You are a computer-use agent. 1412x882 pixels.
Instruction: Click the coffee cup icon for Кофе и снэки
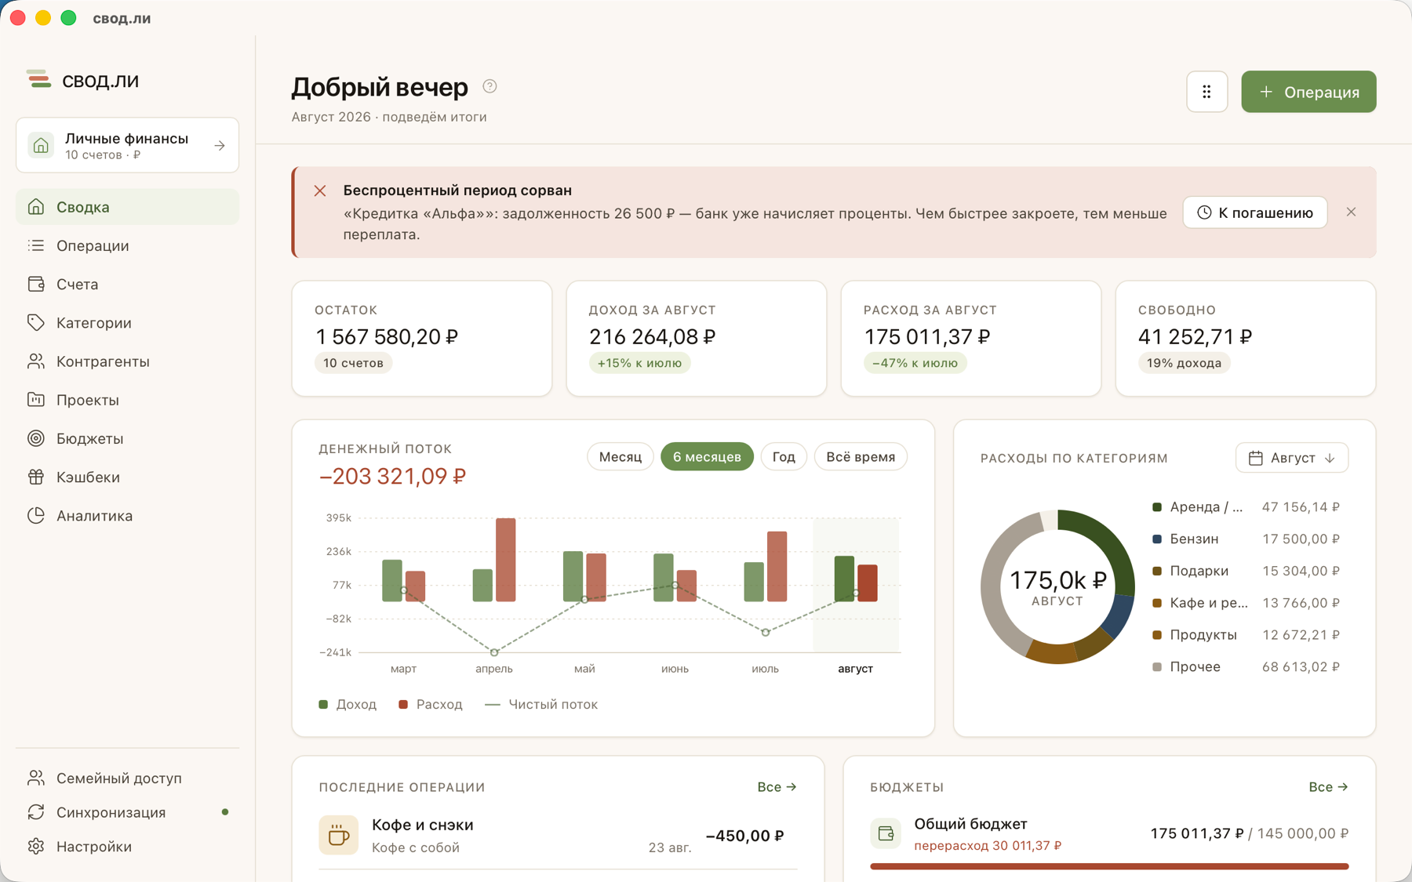click(x=339, y=835)
